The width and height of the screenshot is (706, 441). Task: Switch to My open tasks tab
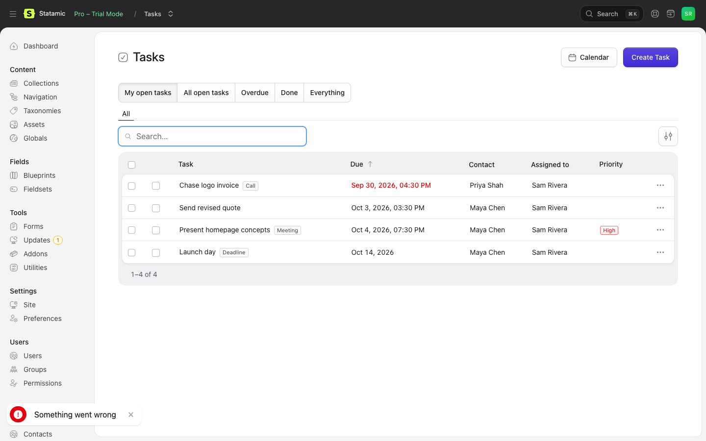point(148,93)
